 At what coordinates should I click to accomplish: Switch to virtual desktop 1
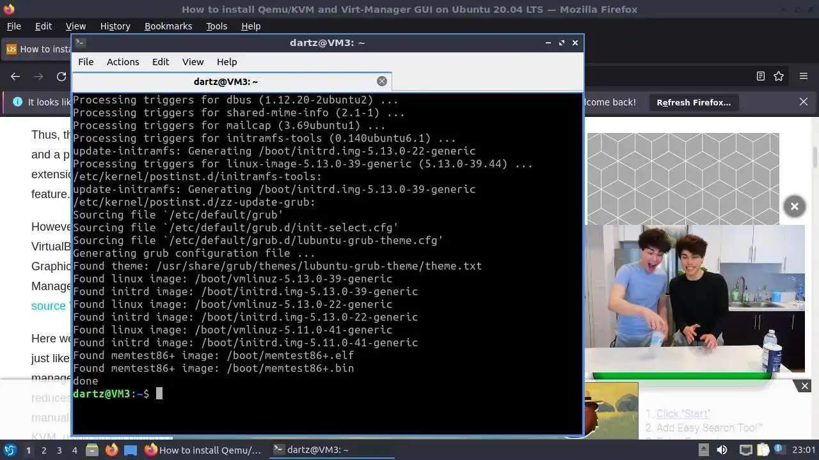tap(28, 450)
